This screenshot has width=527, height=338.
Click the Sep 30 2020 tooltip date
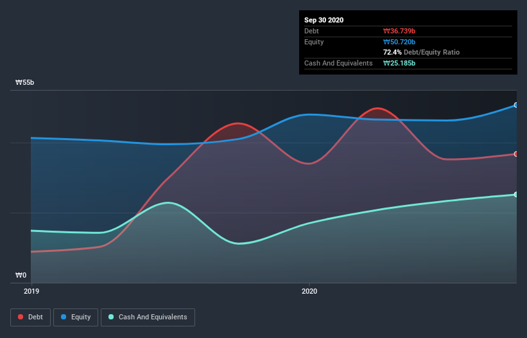coord(324,20)
